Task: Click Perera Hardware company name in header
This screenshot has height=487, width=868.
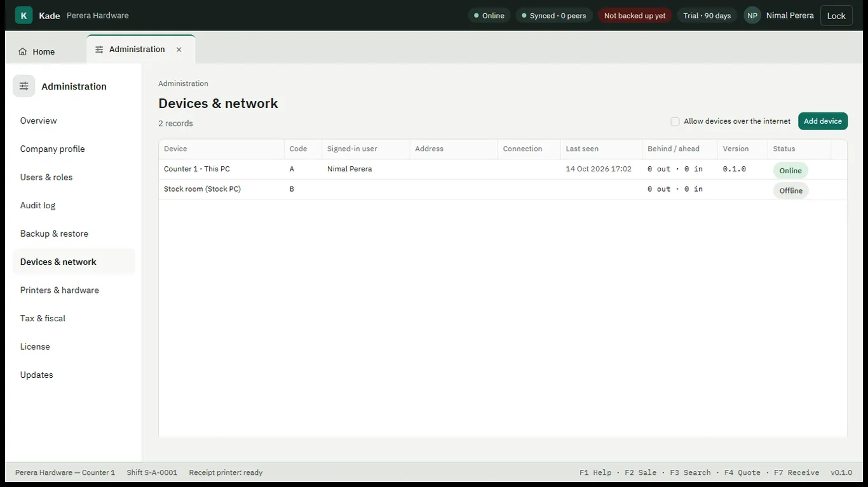Action: tap(97, 15)
